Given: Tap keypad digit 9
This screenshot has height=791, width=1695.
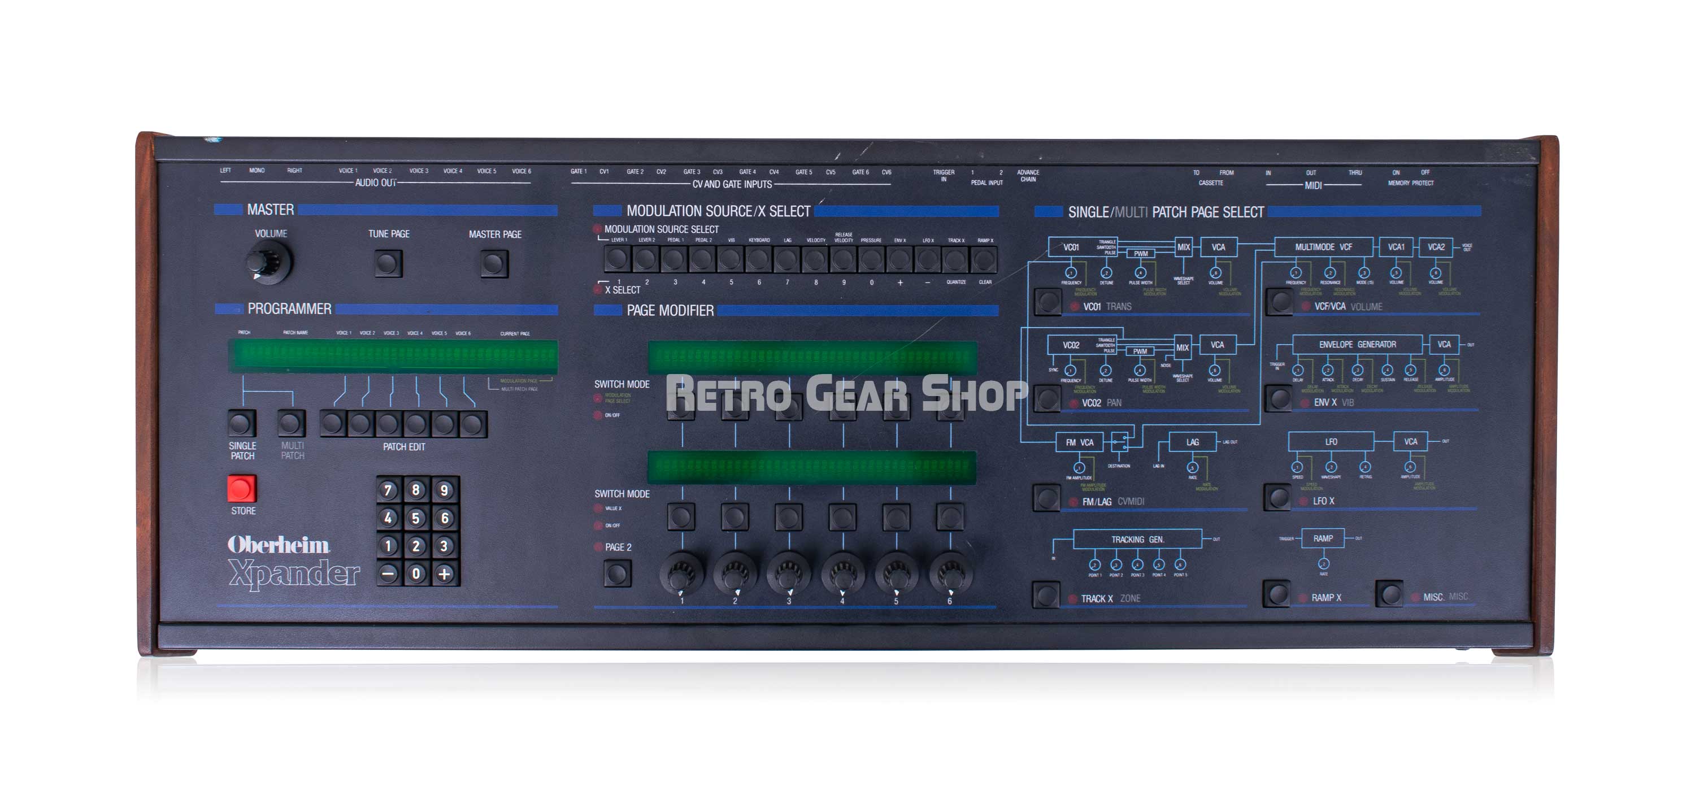Looking at the screenshot, I should point(444,490).
